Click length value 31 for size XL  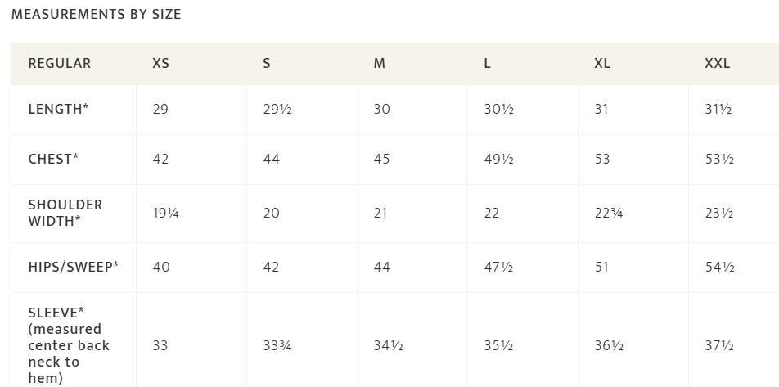[601, 109]
